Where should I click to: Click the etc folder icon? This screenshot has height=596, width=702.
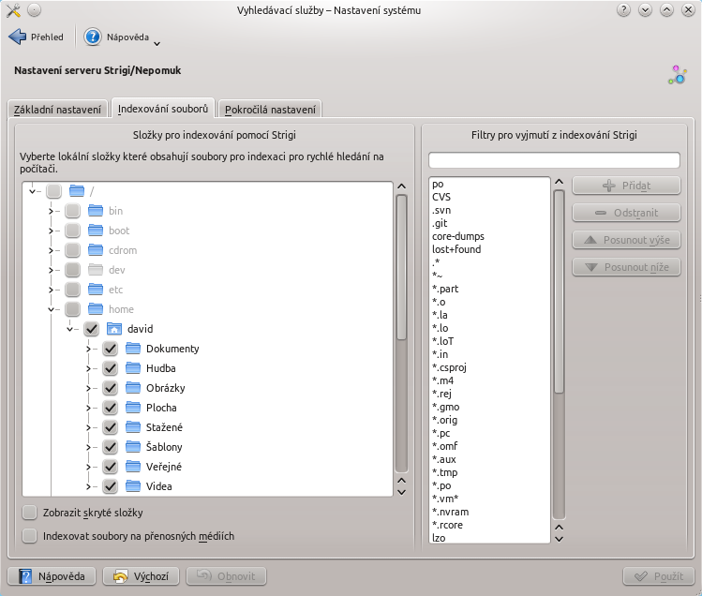pos(96,290)
